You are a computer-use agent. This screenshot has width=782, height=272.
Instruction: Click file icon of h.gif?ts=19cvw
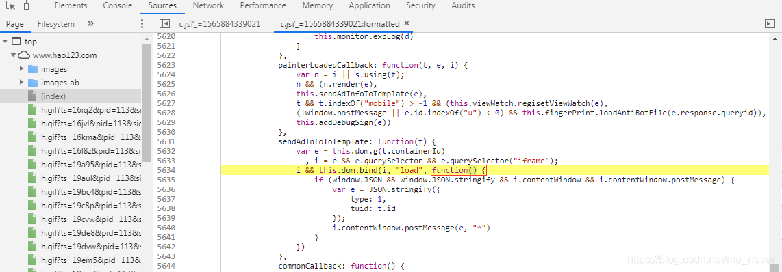pyautogui.click(x=32, y=219)
